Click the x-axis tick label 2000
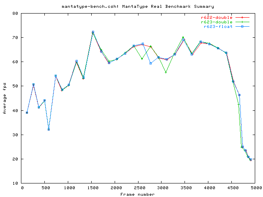 tap(116, 188)
